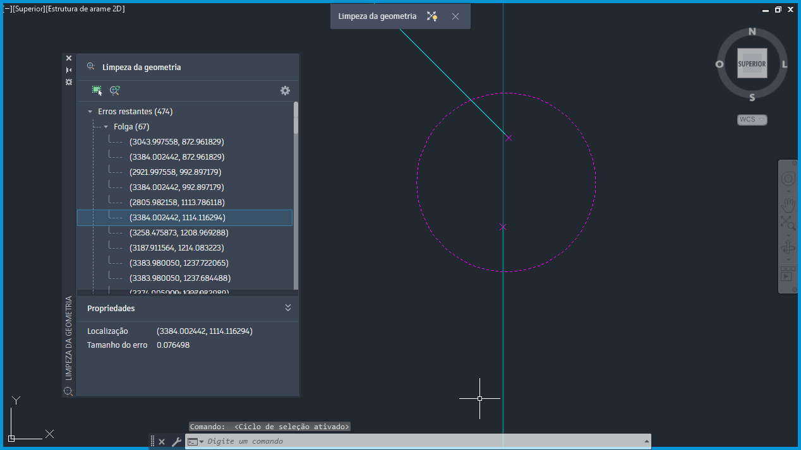Expand the orbit options arrow in navigation bar
This screenshot has height=450, width=801.
pyautogui.click(x=788, y=259)
